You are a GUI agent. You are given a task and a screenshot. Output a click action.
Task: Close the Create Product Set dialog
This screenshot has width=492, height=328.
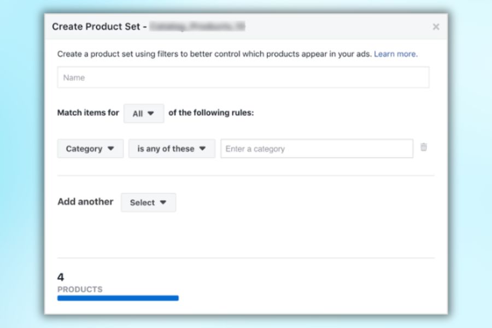tap(436, 27)
